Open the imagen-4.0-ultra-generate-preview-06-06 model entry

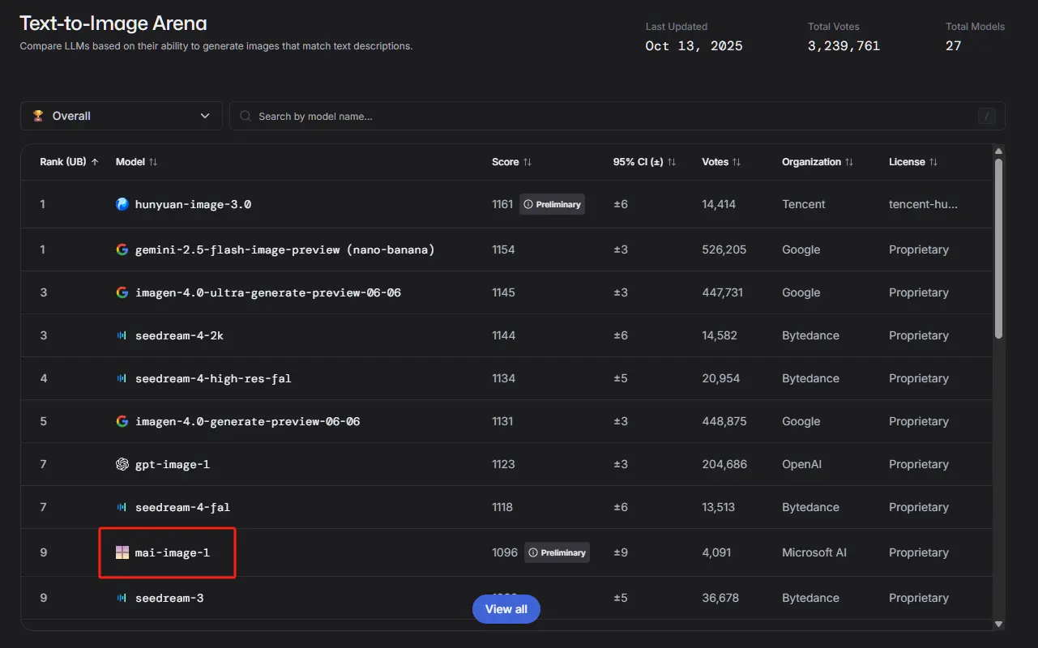(267, 292)
